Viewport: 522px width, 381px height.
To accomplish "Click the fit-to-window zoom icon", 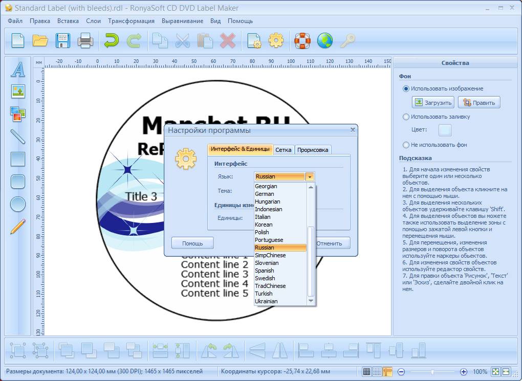I will (496, 372).
